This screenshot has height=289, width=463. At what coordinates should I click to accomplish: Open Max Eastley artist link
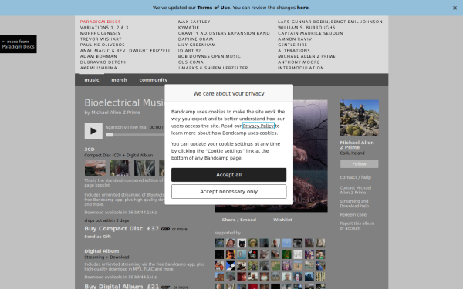[x=194, y=22]
